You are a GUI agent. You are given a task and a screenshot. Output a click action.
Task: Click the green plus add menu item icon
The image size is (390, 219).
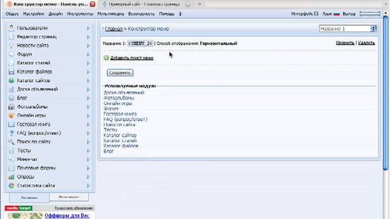click(106, 58)
